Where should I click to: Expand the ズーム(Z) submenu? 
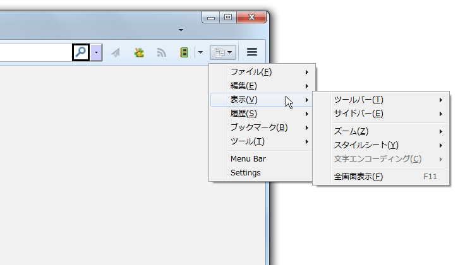pyautogui.click(x=381, y=131)
